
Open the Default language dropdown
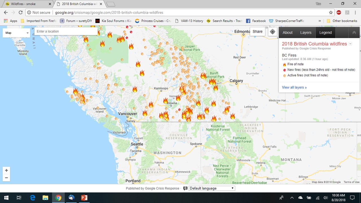tap(212, 188)
